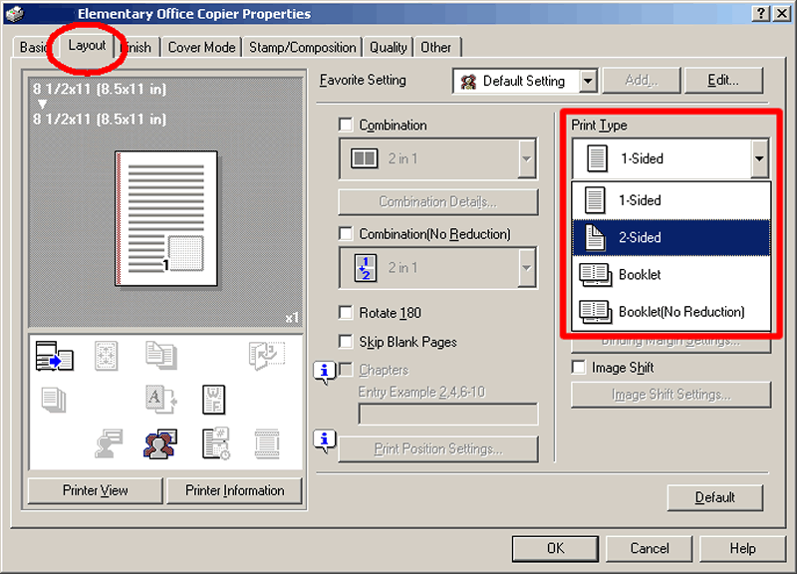This screenshot has width=797, height=574.
Task: Click the WF watermark page icon
Action: tap(214, 399)
